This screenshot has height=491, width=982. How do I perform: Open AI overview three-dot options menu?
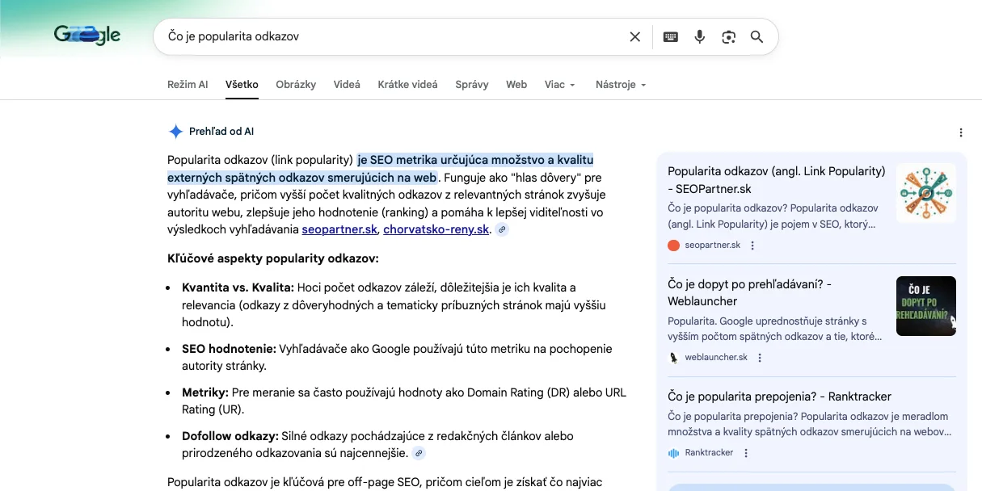coord(960,132)
